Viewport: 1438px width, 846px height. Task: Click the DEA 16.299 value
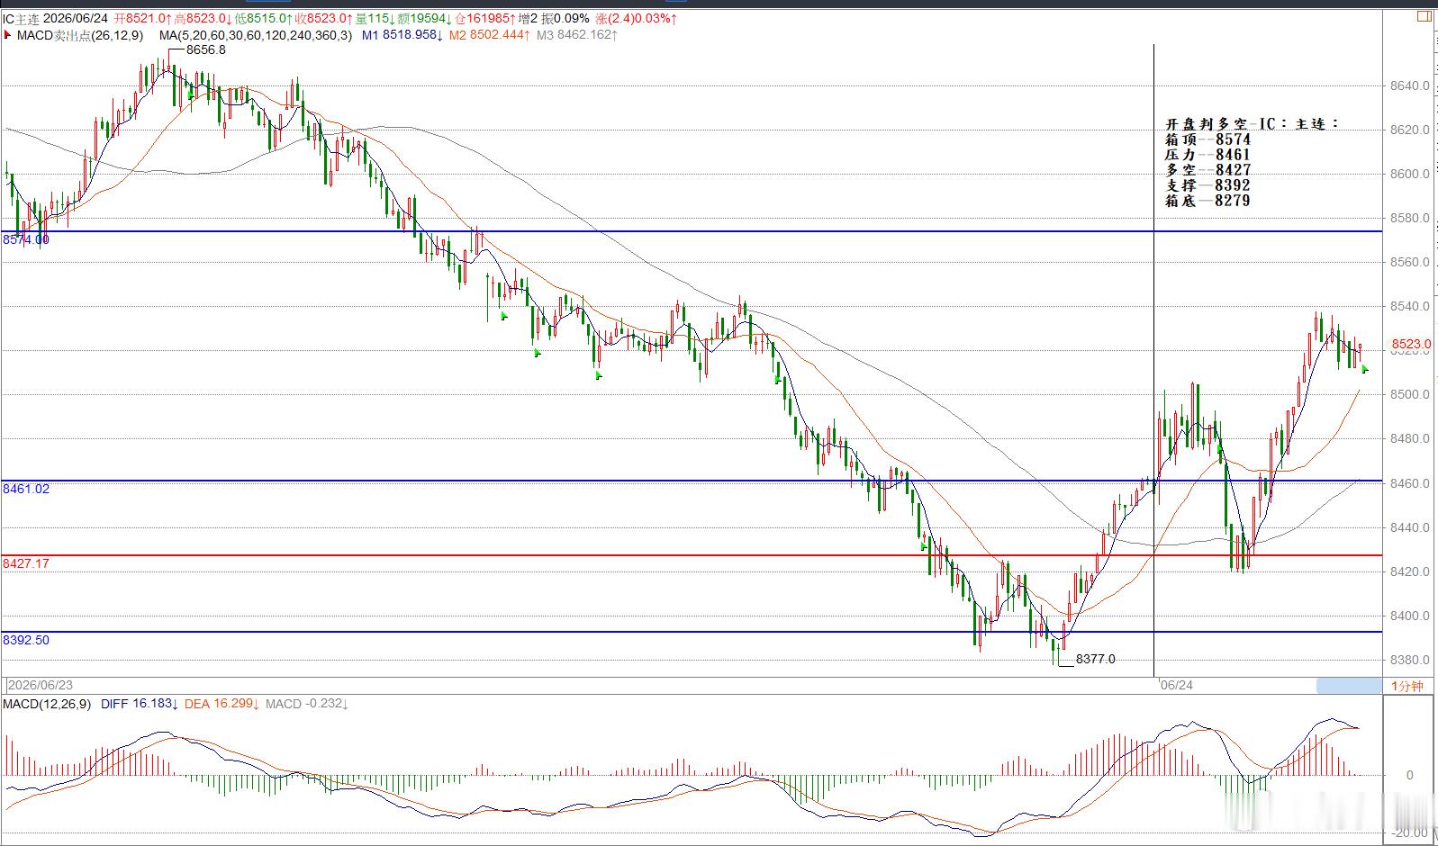coord(222,704)
